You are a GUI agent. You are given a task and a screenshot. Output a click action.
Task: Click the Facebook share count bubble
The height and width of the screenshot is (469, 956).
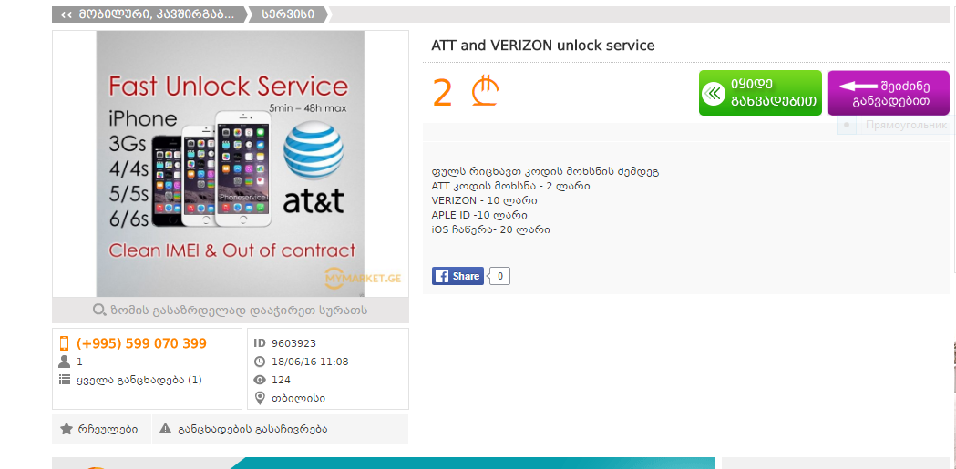[x=500, y=276]
